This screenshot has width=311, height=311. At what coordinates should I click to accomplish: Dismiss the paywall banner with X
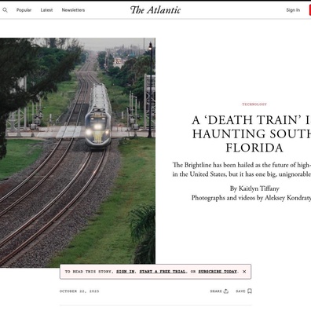pos(244,272)
